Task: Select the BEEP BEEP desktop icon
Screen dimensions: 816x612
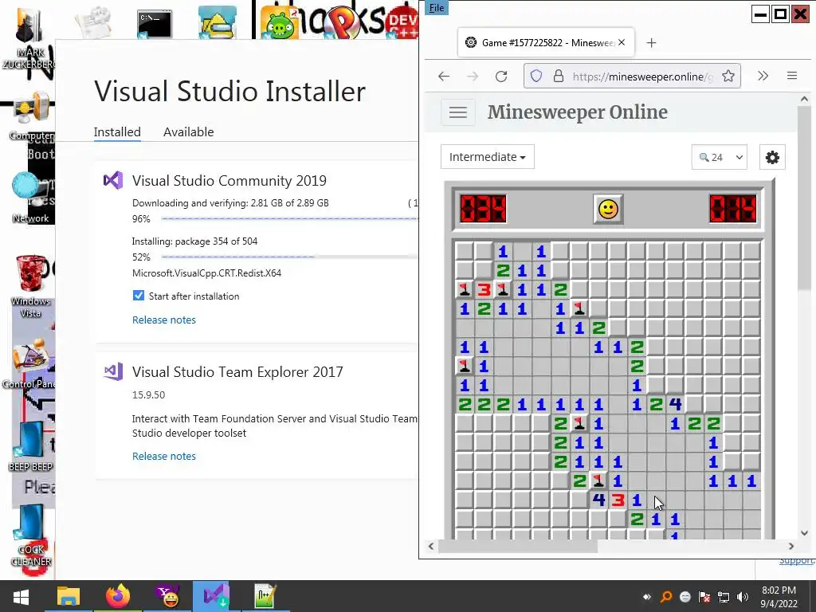Action: [30, 446]
